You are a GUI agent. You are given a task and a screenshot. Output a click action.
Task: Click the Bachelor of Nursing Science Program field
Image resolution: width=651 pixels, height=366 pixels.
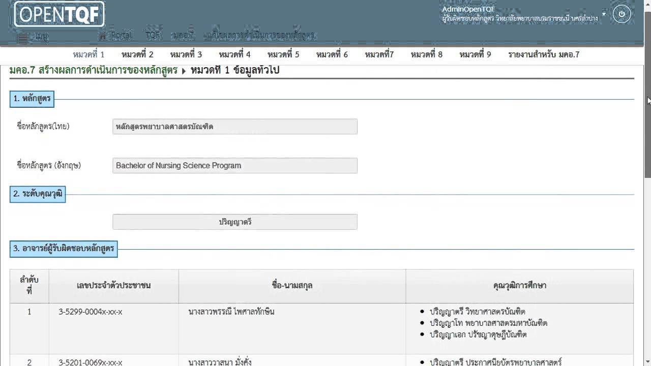tap(235, 166)
